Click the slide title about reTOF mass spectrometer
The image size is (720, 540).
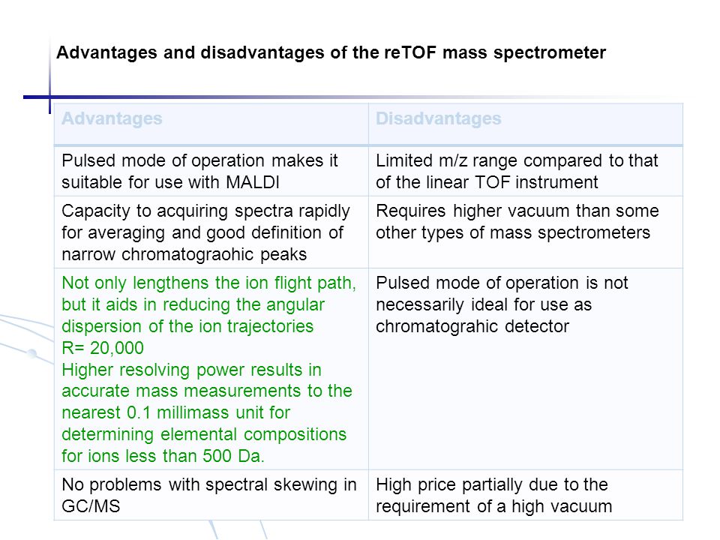(331, 52)
